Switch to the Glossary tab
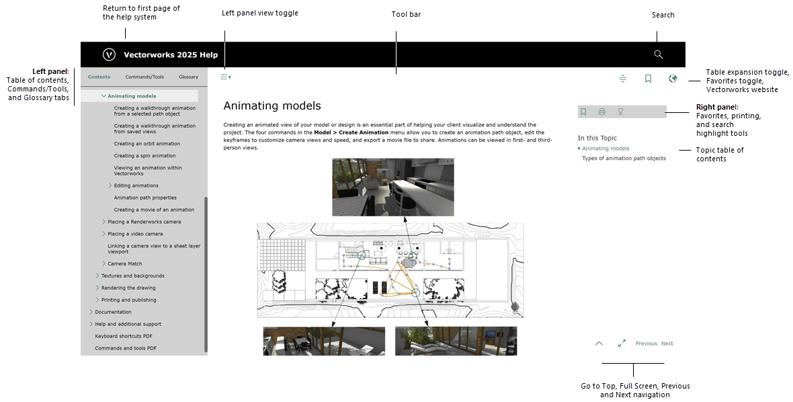Image resolution: width=793 pixels, height=402 pixels. (189, 77)
